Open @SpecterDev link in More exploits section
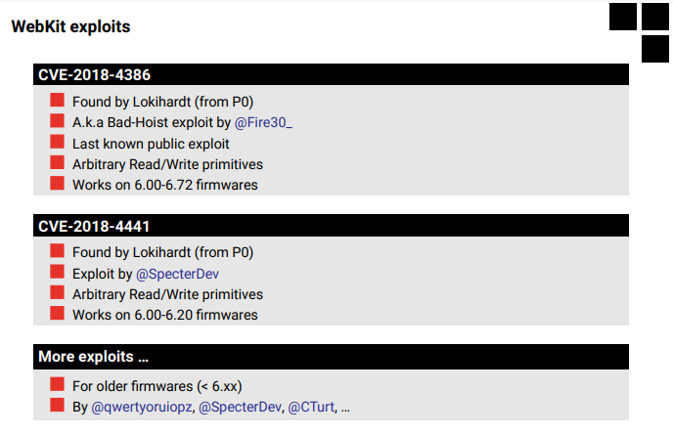This screenshot has height=434, width=673. tap(240, 407)
